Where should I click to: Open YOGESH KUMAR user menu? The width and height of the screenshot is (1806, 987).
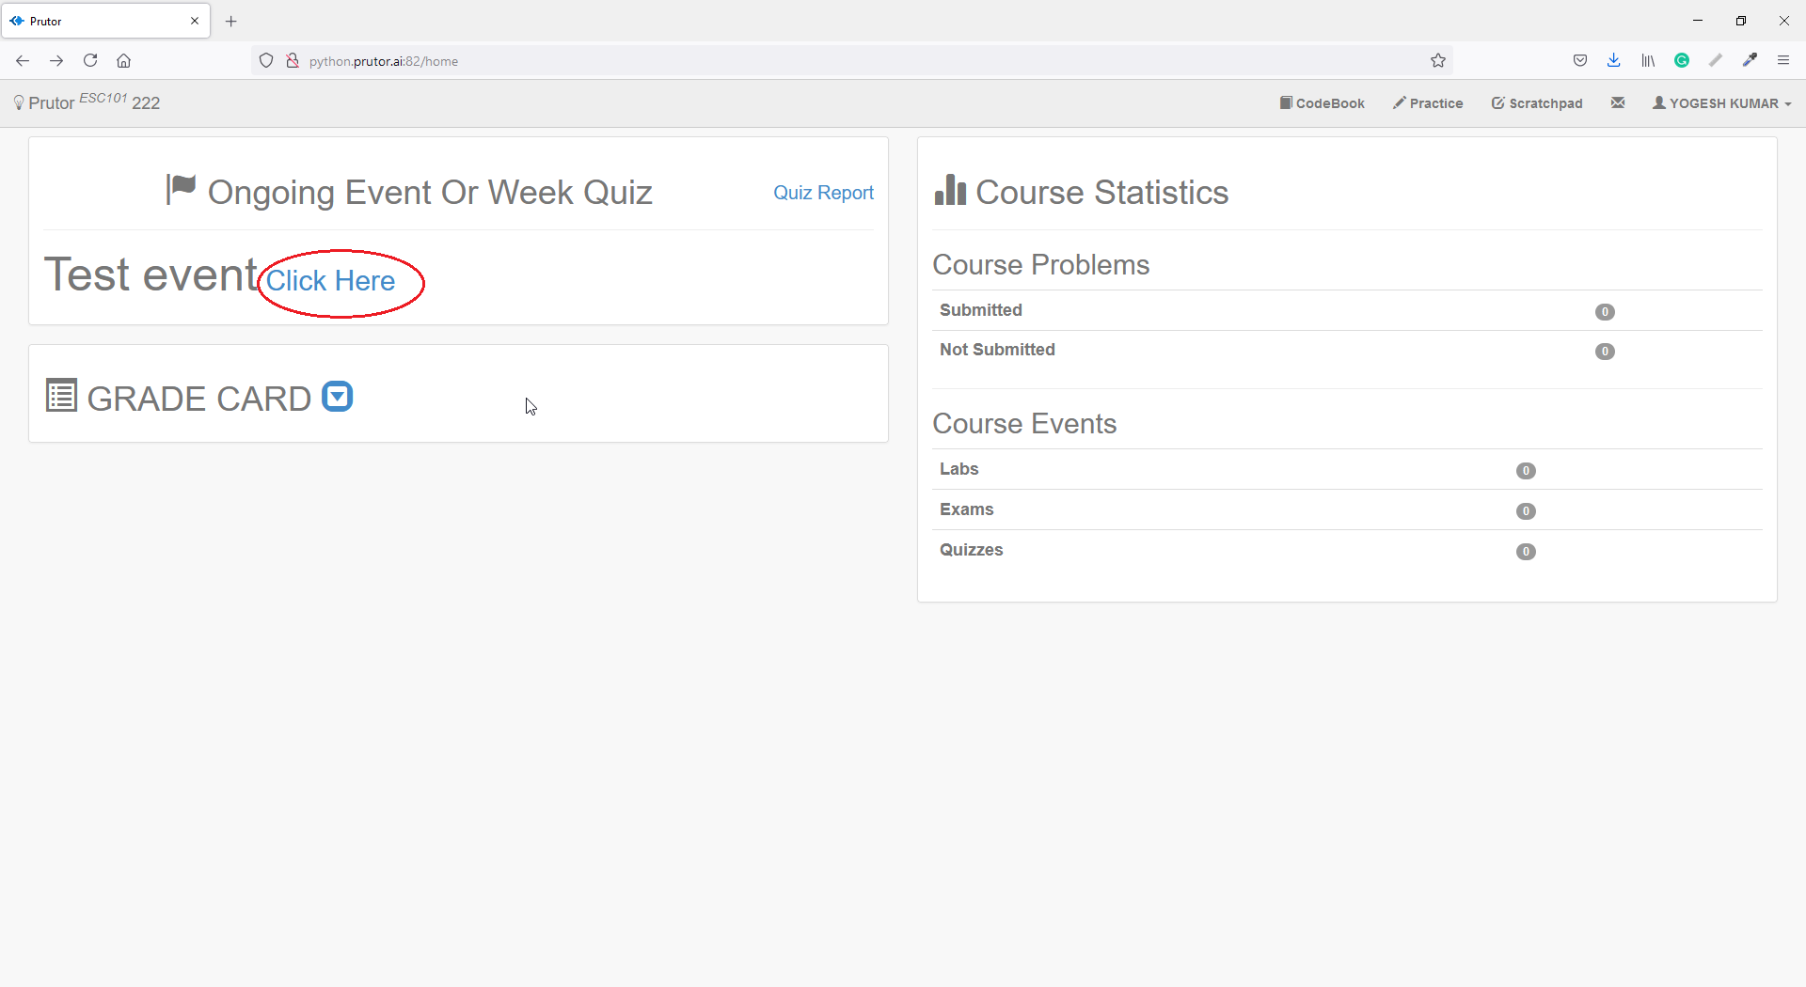tap(1721, 103)
